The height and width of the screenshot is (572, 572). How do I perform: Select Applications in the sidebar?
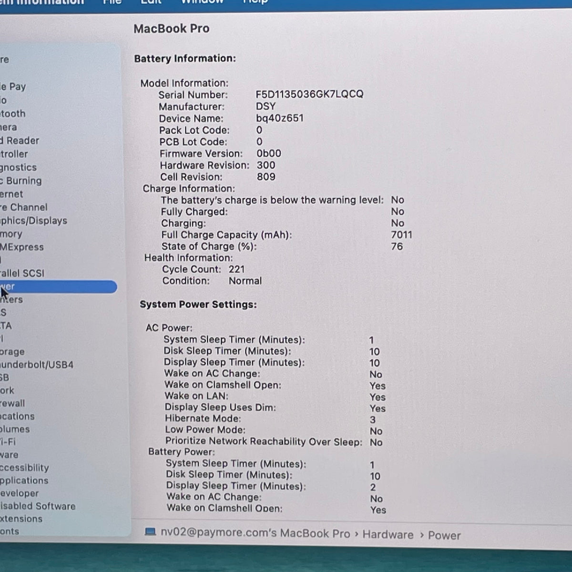click(x=24, y=480)
